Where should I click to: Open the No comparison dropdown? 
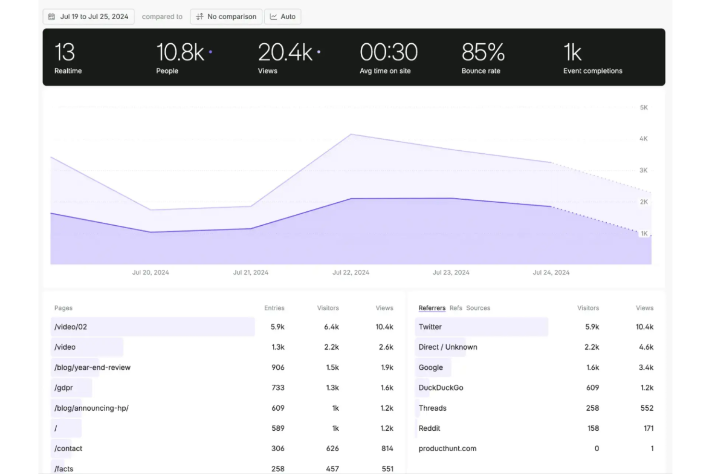(x=226, y=16)
